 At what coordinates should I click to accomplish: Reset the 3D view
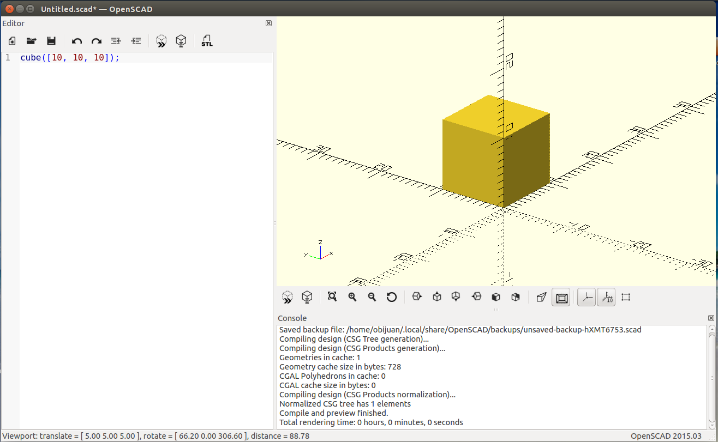click(391, 297)
